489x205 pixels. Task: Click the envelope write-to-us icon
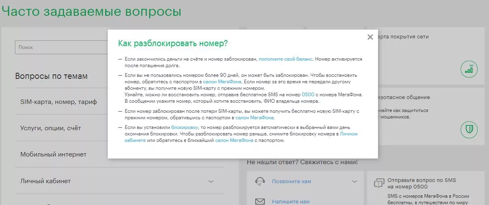click(260, 201)
